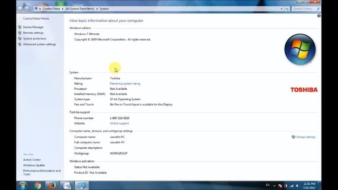Image resolution: width=338 pixels, height=190 pixels.
Task: Click the blue help question-mark icon
Action: pyautogui.click(x=319, y=16)
